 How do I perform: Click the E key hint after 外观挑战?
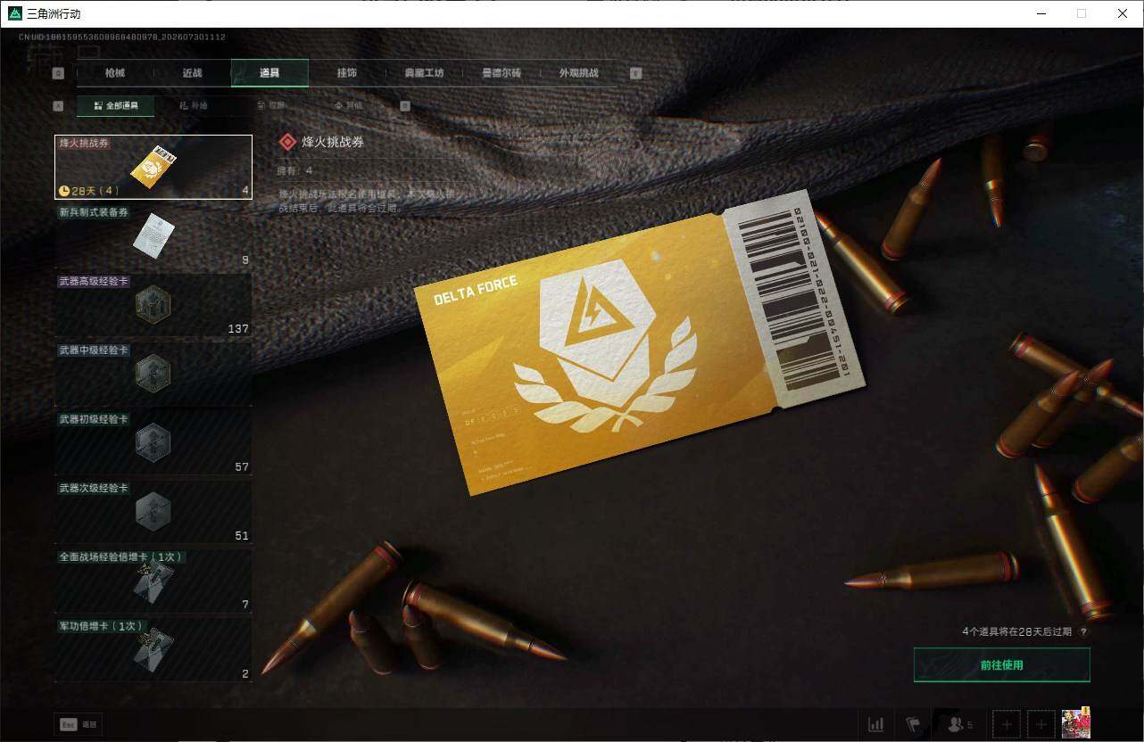[x=636, y=73]
